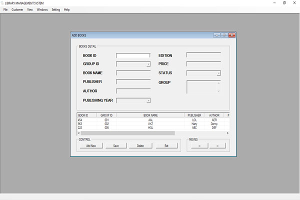Open the Customer menu
Viewport: 300px width, 200px height.
click(17, 9)
